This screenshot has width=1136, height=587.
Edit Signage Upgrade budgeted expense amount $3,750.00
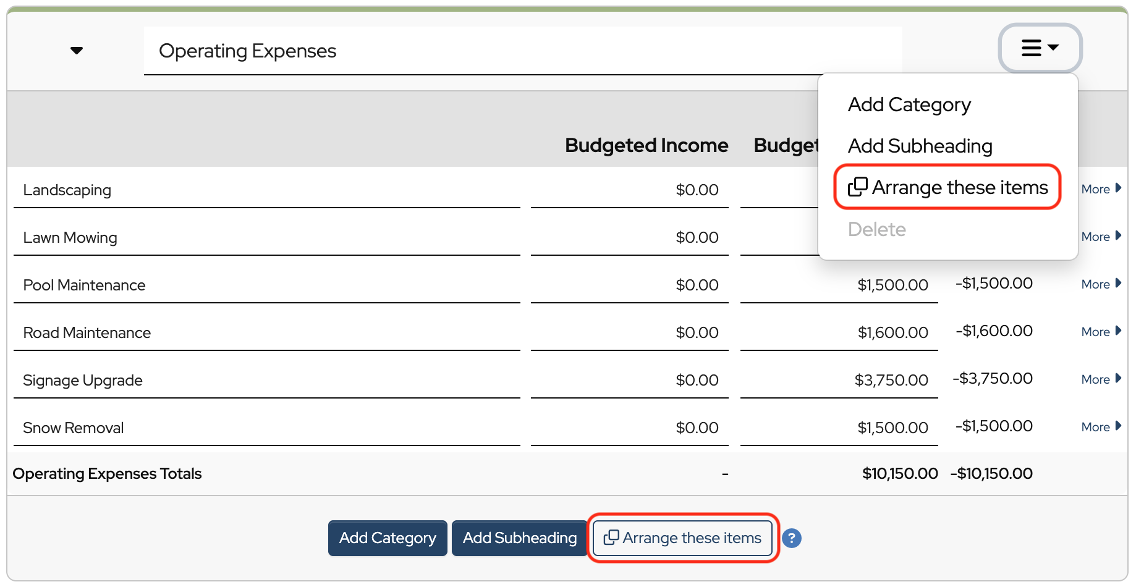pyautogui.click(x=839, y=380)
